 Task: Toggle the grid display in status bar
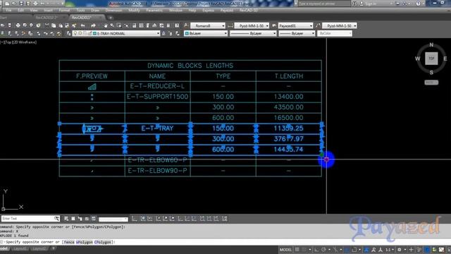click(297, 250)
